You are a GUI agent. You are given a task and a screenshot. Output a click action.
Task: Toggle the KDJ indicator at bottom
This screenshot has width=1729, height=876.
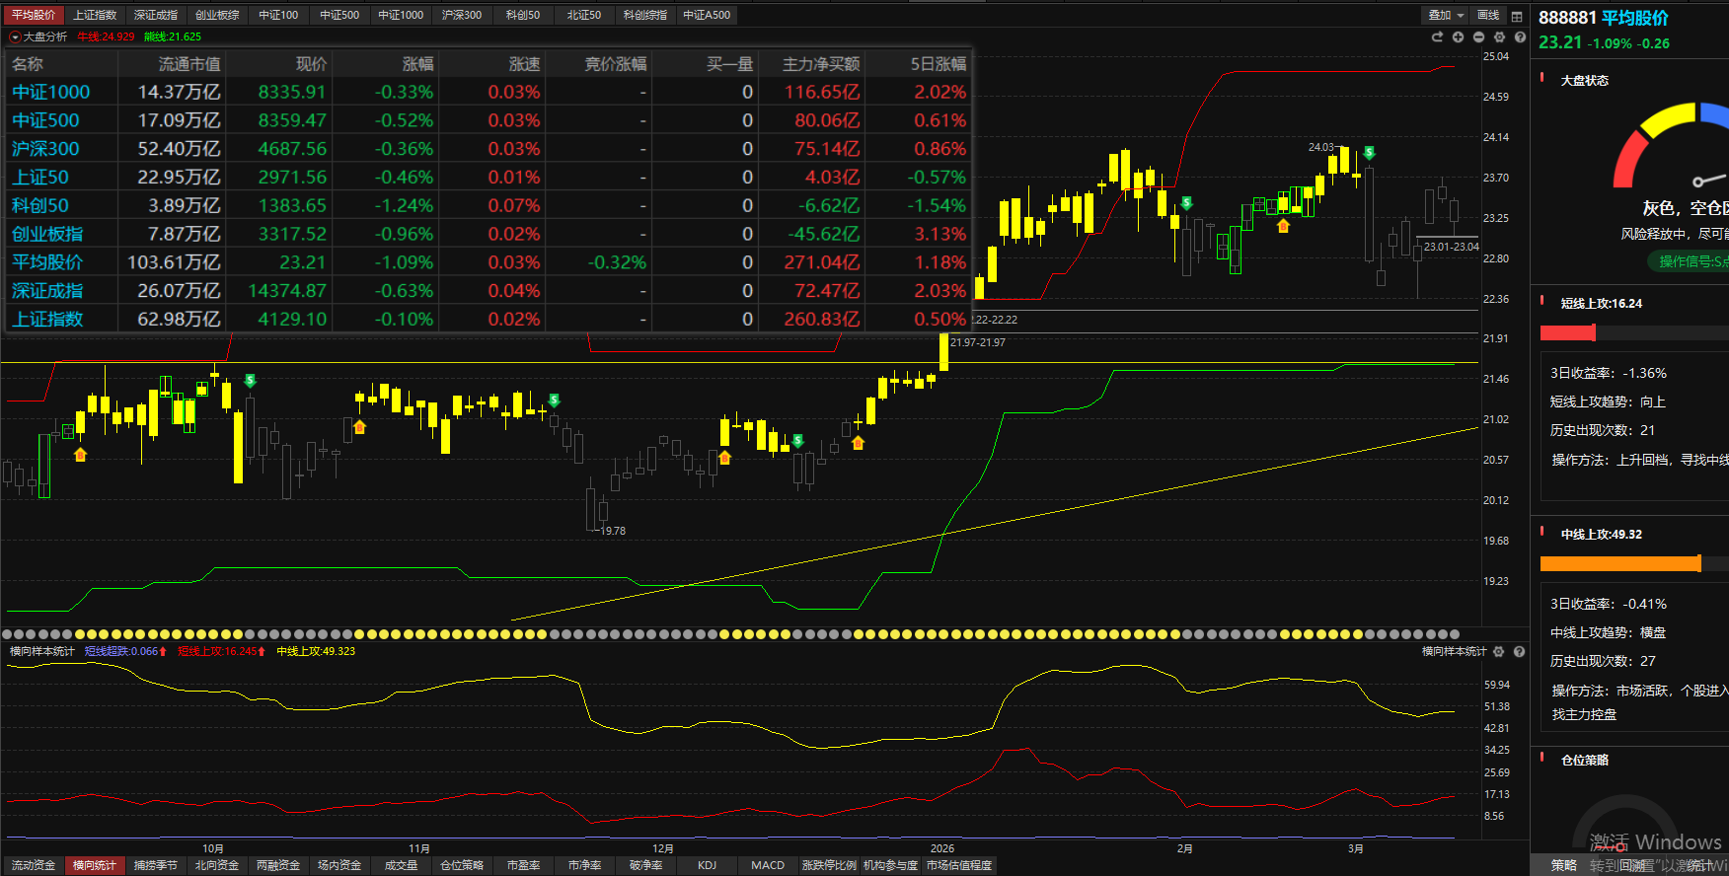(707, 865)
